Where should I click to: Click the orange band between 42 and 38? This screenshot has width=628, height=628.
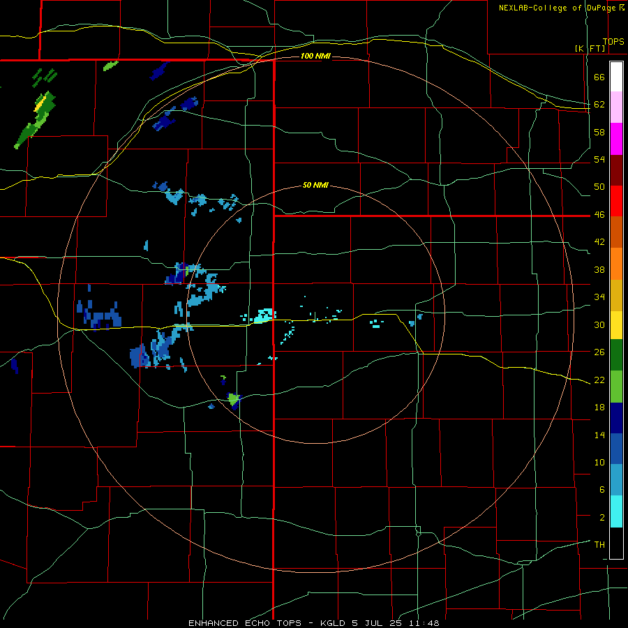click(x=616, y=264)
